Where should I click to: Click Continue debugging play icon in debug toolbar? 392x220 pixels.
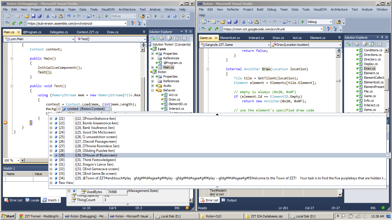(156, 16)
